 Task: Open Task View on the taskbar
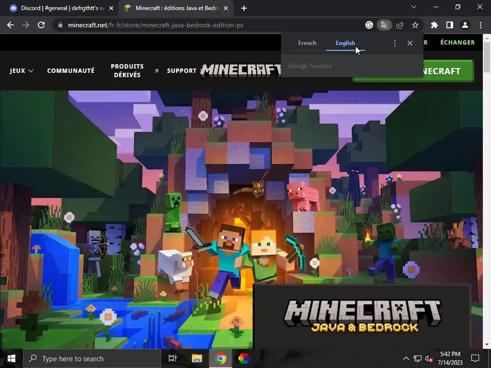173,358
